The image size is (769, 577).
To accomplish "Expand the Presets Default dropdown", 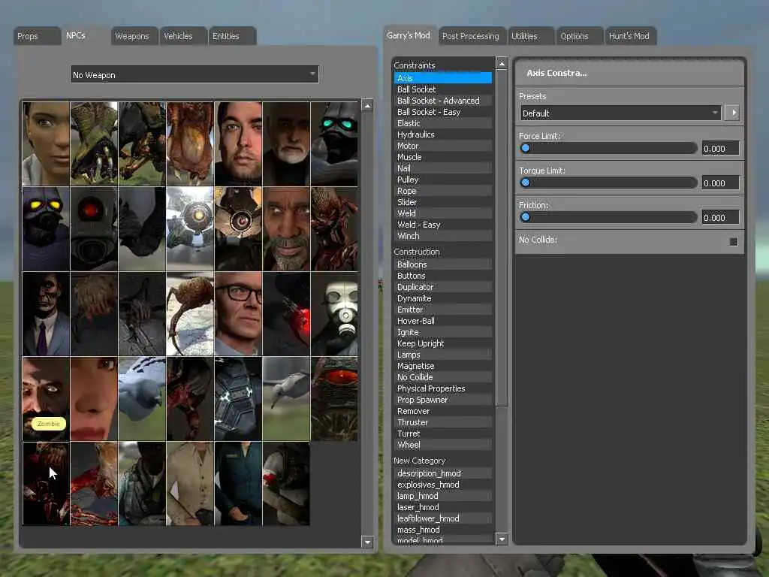I will pos(620,113).
